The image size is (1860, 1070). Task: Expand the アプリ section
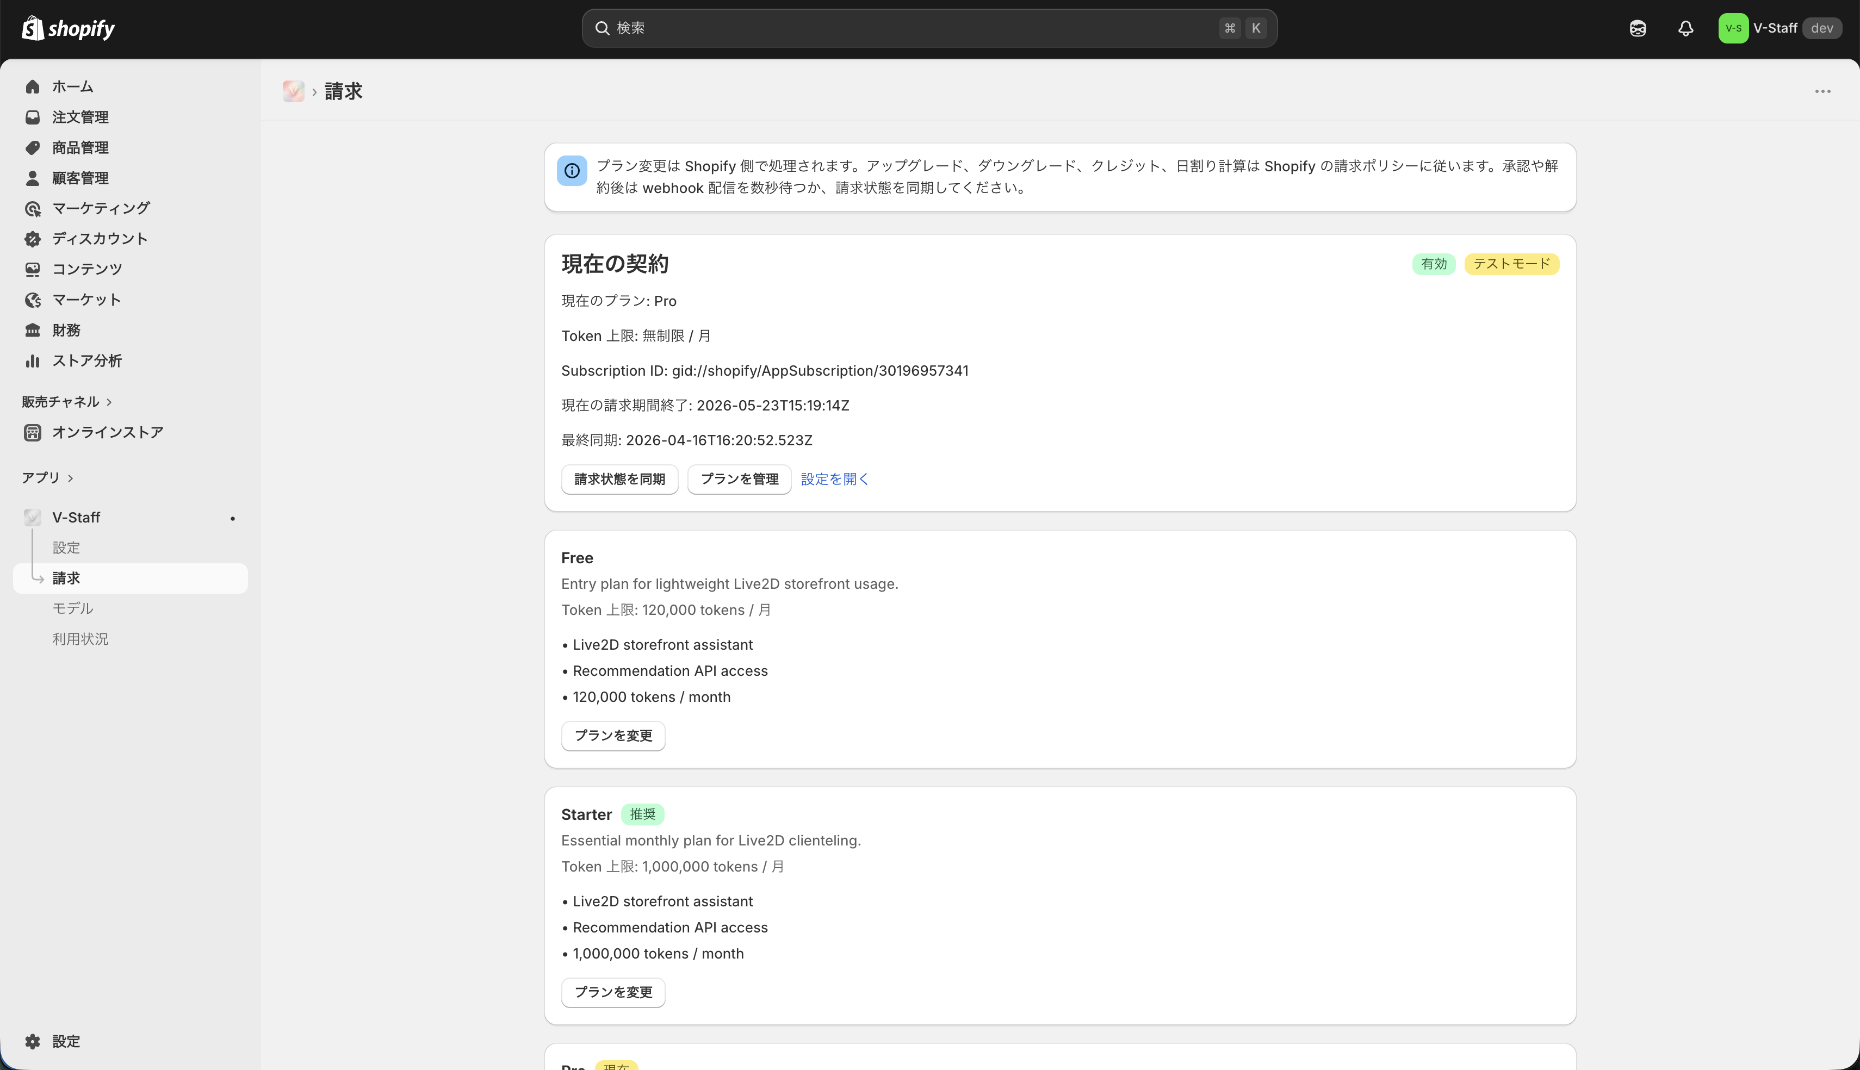pyautogui.click(x=48, y=478)
